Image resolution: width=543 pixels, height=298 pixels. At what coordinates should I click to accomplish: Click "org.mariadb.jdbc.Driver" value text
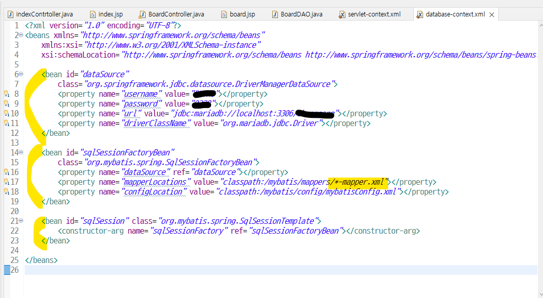[272, 123]
